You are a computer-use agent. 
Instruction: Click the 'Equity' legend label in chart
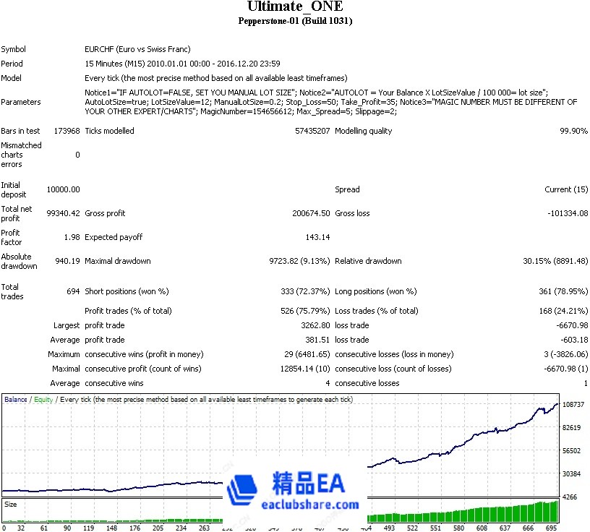[x=43, y=400]
